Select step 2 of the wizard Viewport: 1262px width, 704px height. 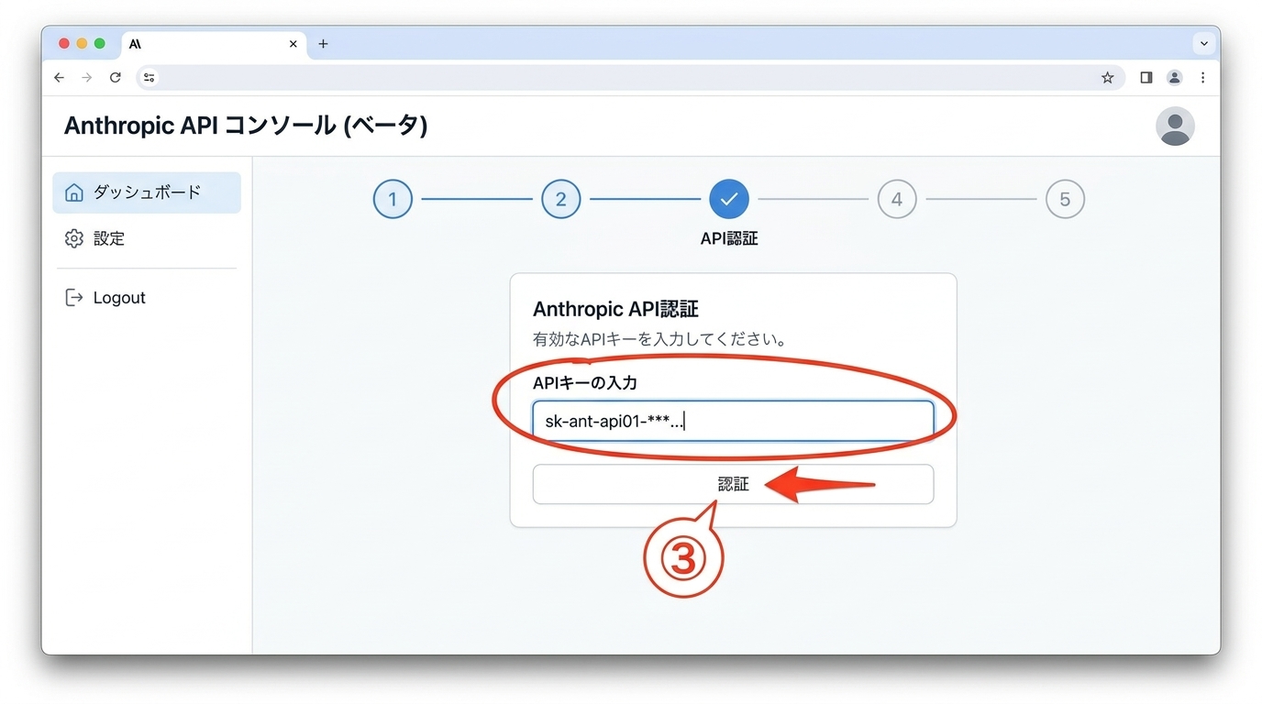560,199
